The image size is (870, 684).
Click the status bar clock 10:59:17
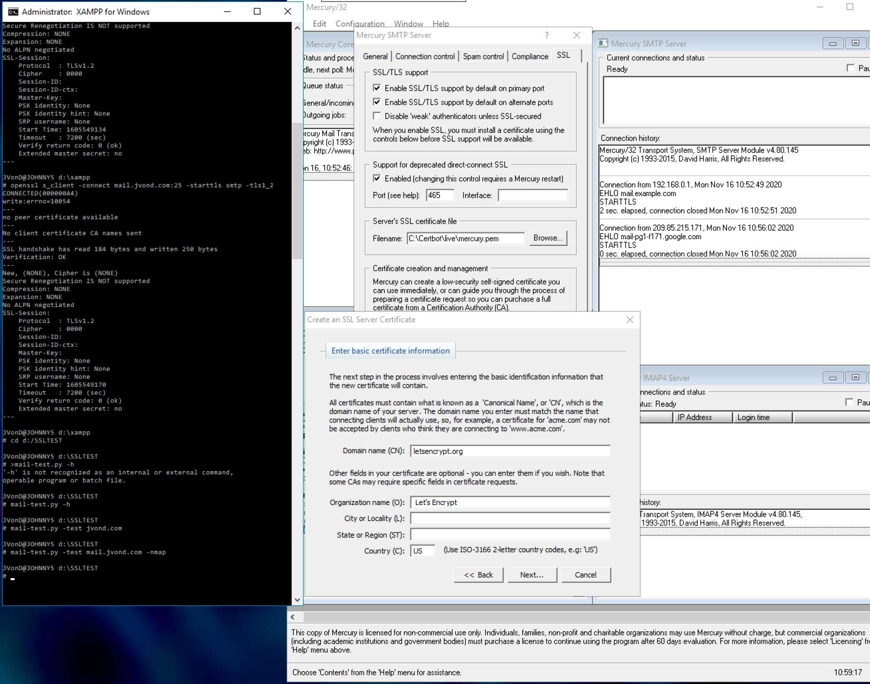847,672
